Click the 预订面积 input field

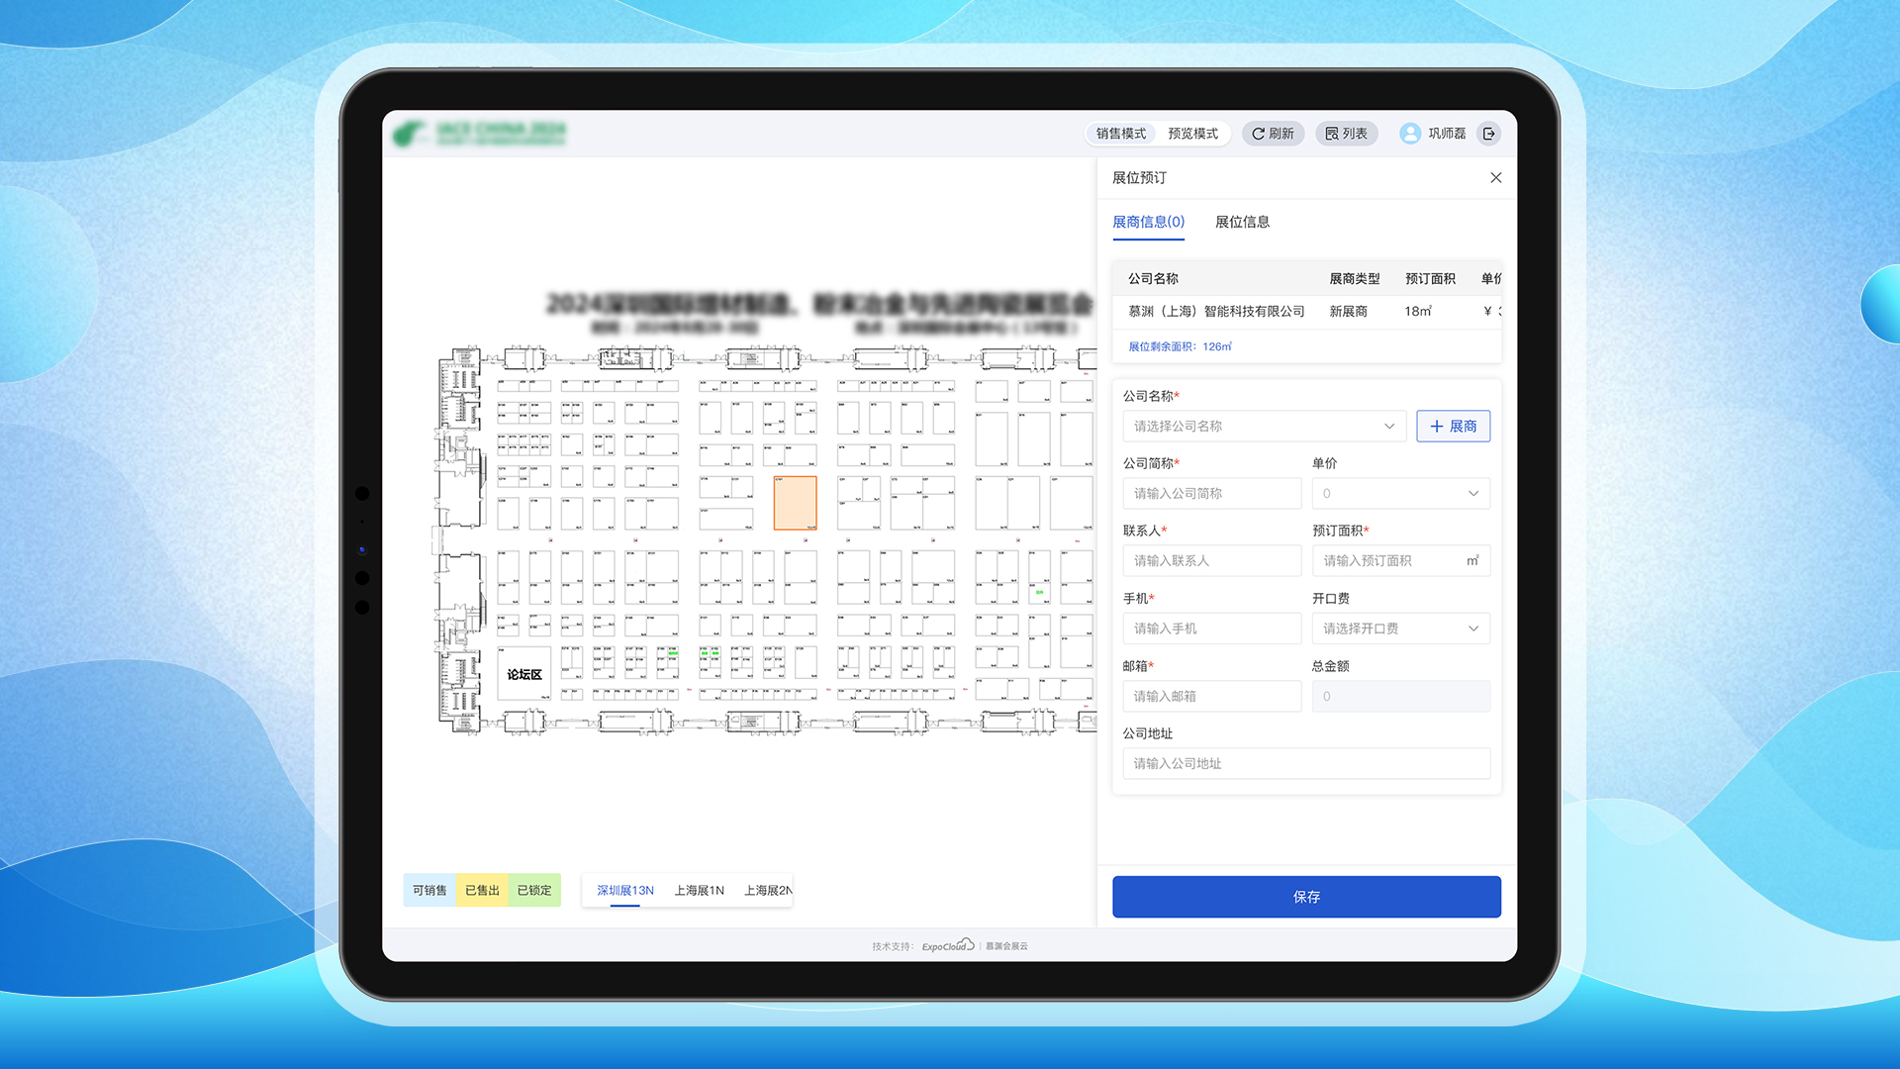pyautogui.click(x=1400, y=561)
